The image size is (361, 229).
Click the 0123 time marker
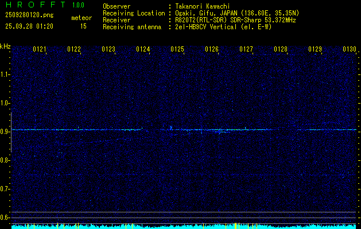click(x=108, y=49)
